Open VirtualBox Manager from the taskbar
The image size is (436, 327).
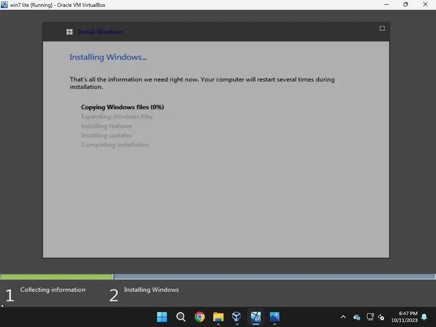click(x=237, y=316)
